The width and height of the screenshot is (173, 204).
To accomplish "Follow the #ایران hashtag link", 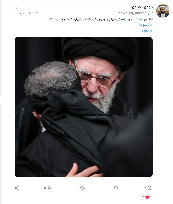I will (147, 31).
